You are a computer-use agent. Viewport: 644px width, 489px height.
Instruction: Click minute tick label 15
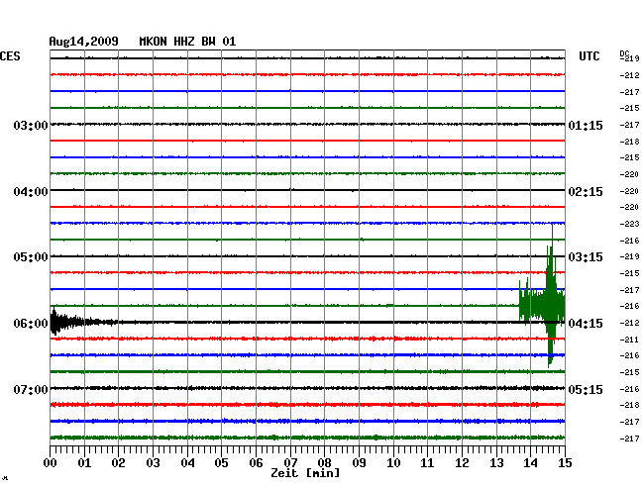(565, 463)
